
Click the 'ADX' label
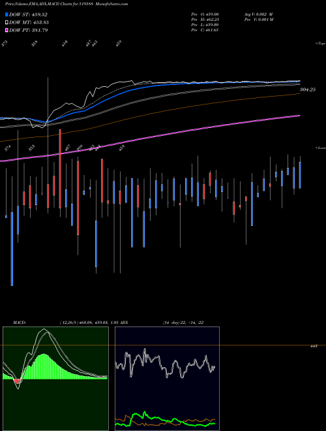tap(125, 323)
